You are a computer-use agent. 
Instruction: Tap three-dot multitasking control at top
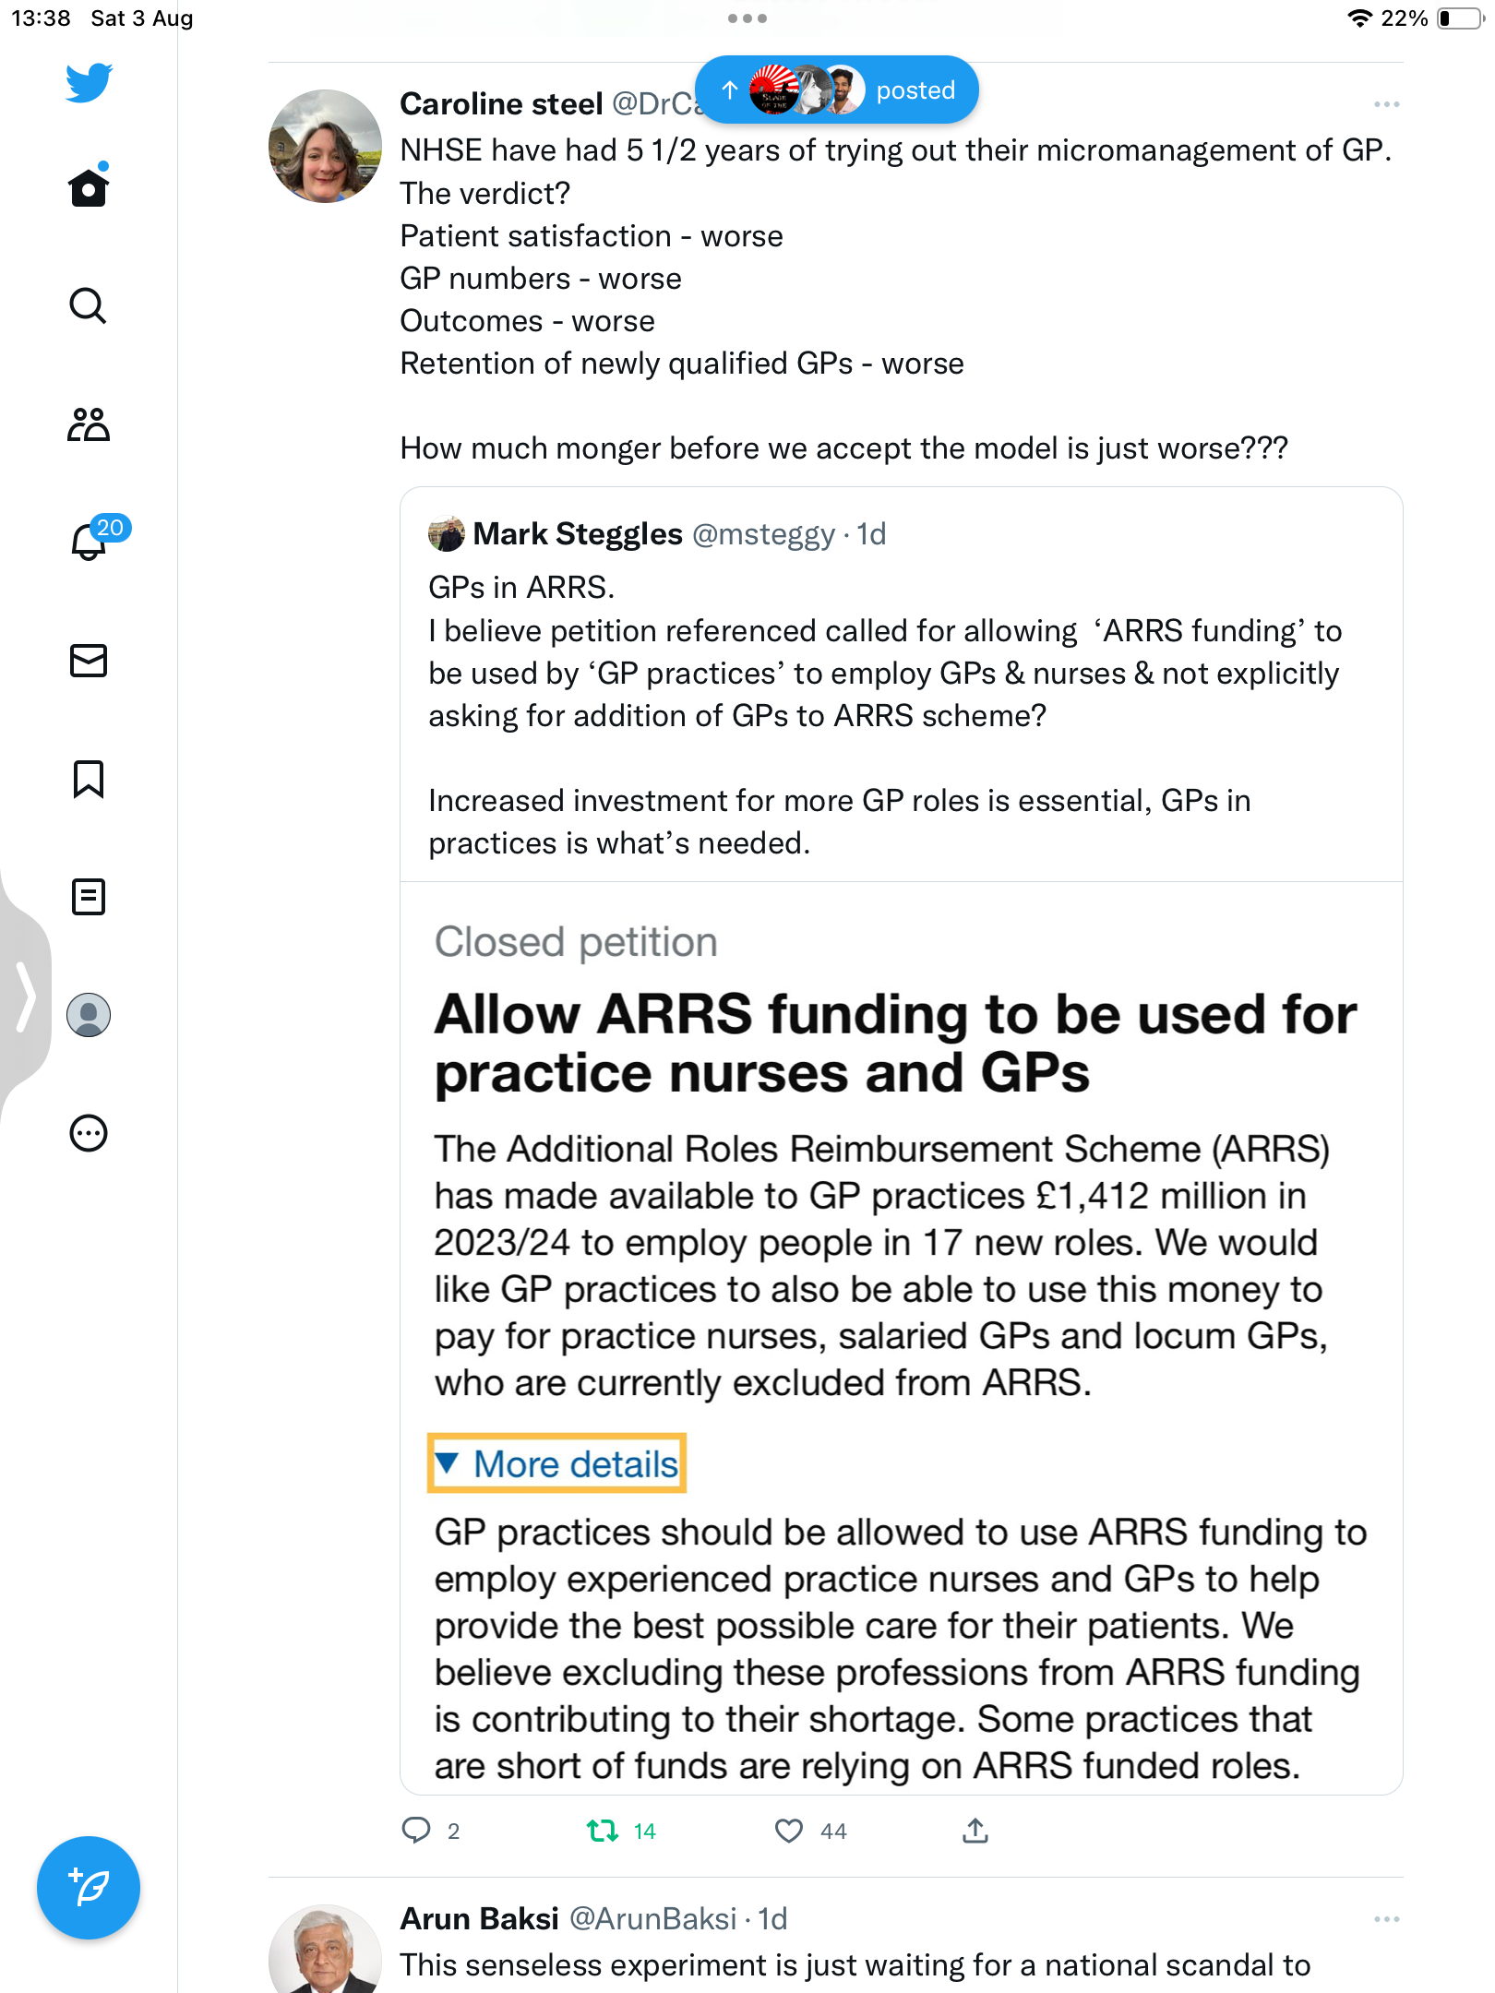pyautogui.click(x=747, y=18)
